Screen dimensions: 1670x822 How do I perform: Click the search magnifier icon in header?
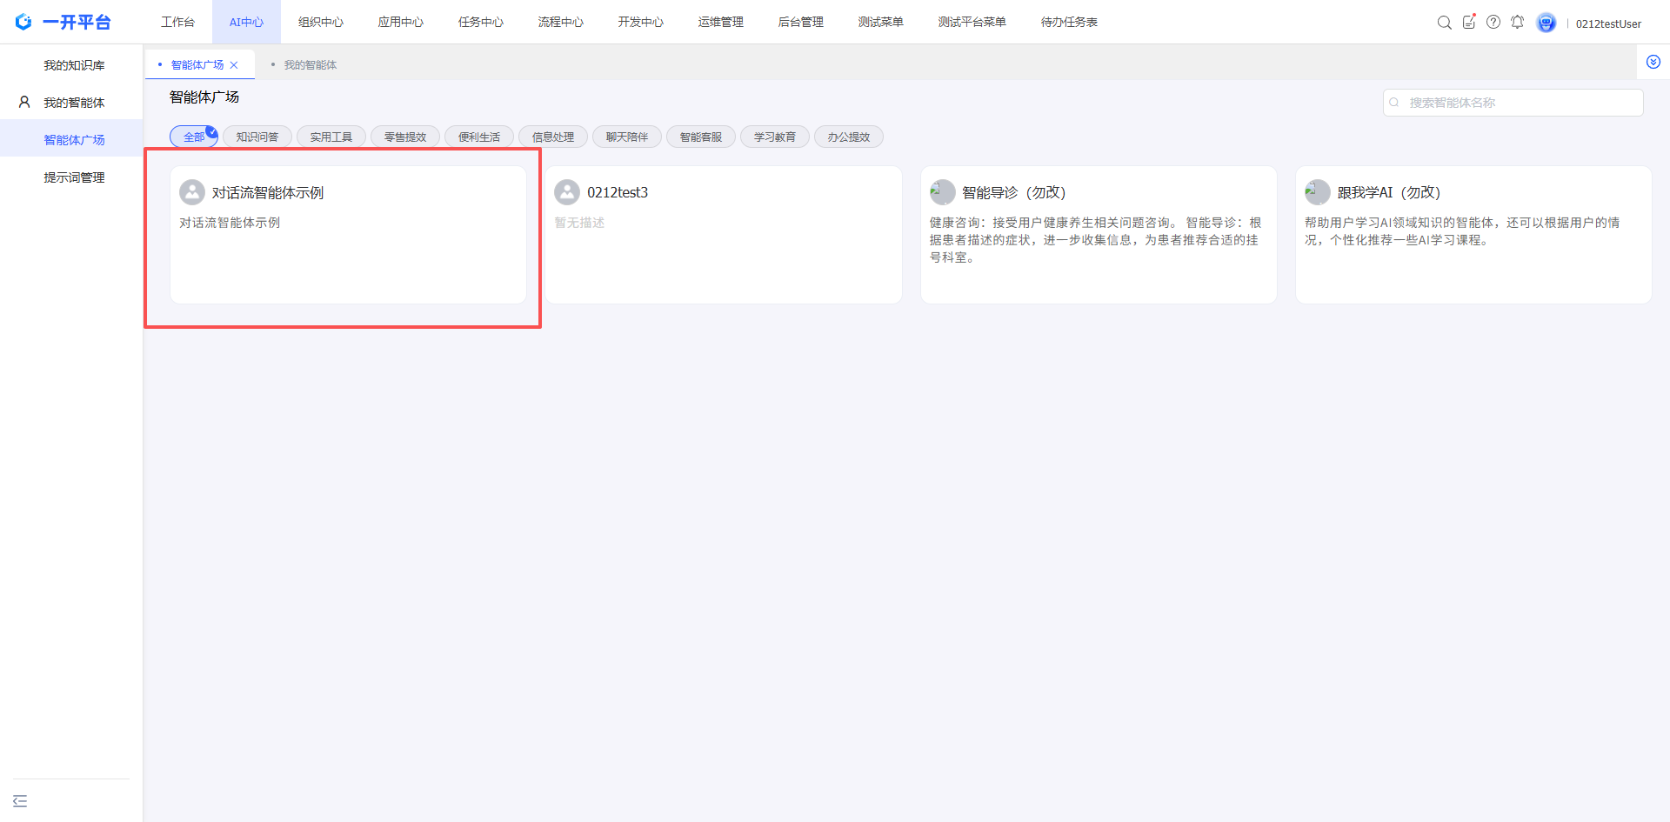pyautogui.click(x=1444, y=23)
